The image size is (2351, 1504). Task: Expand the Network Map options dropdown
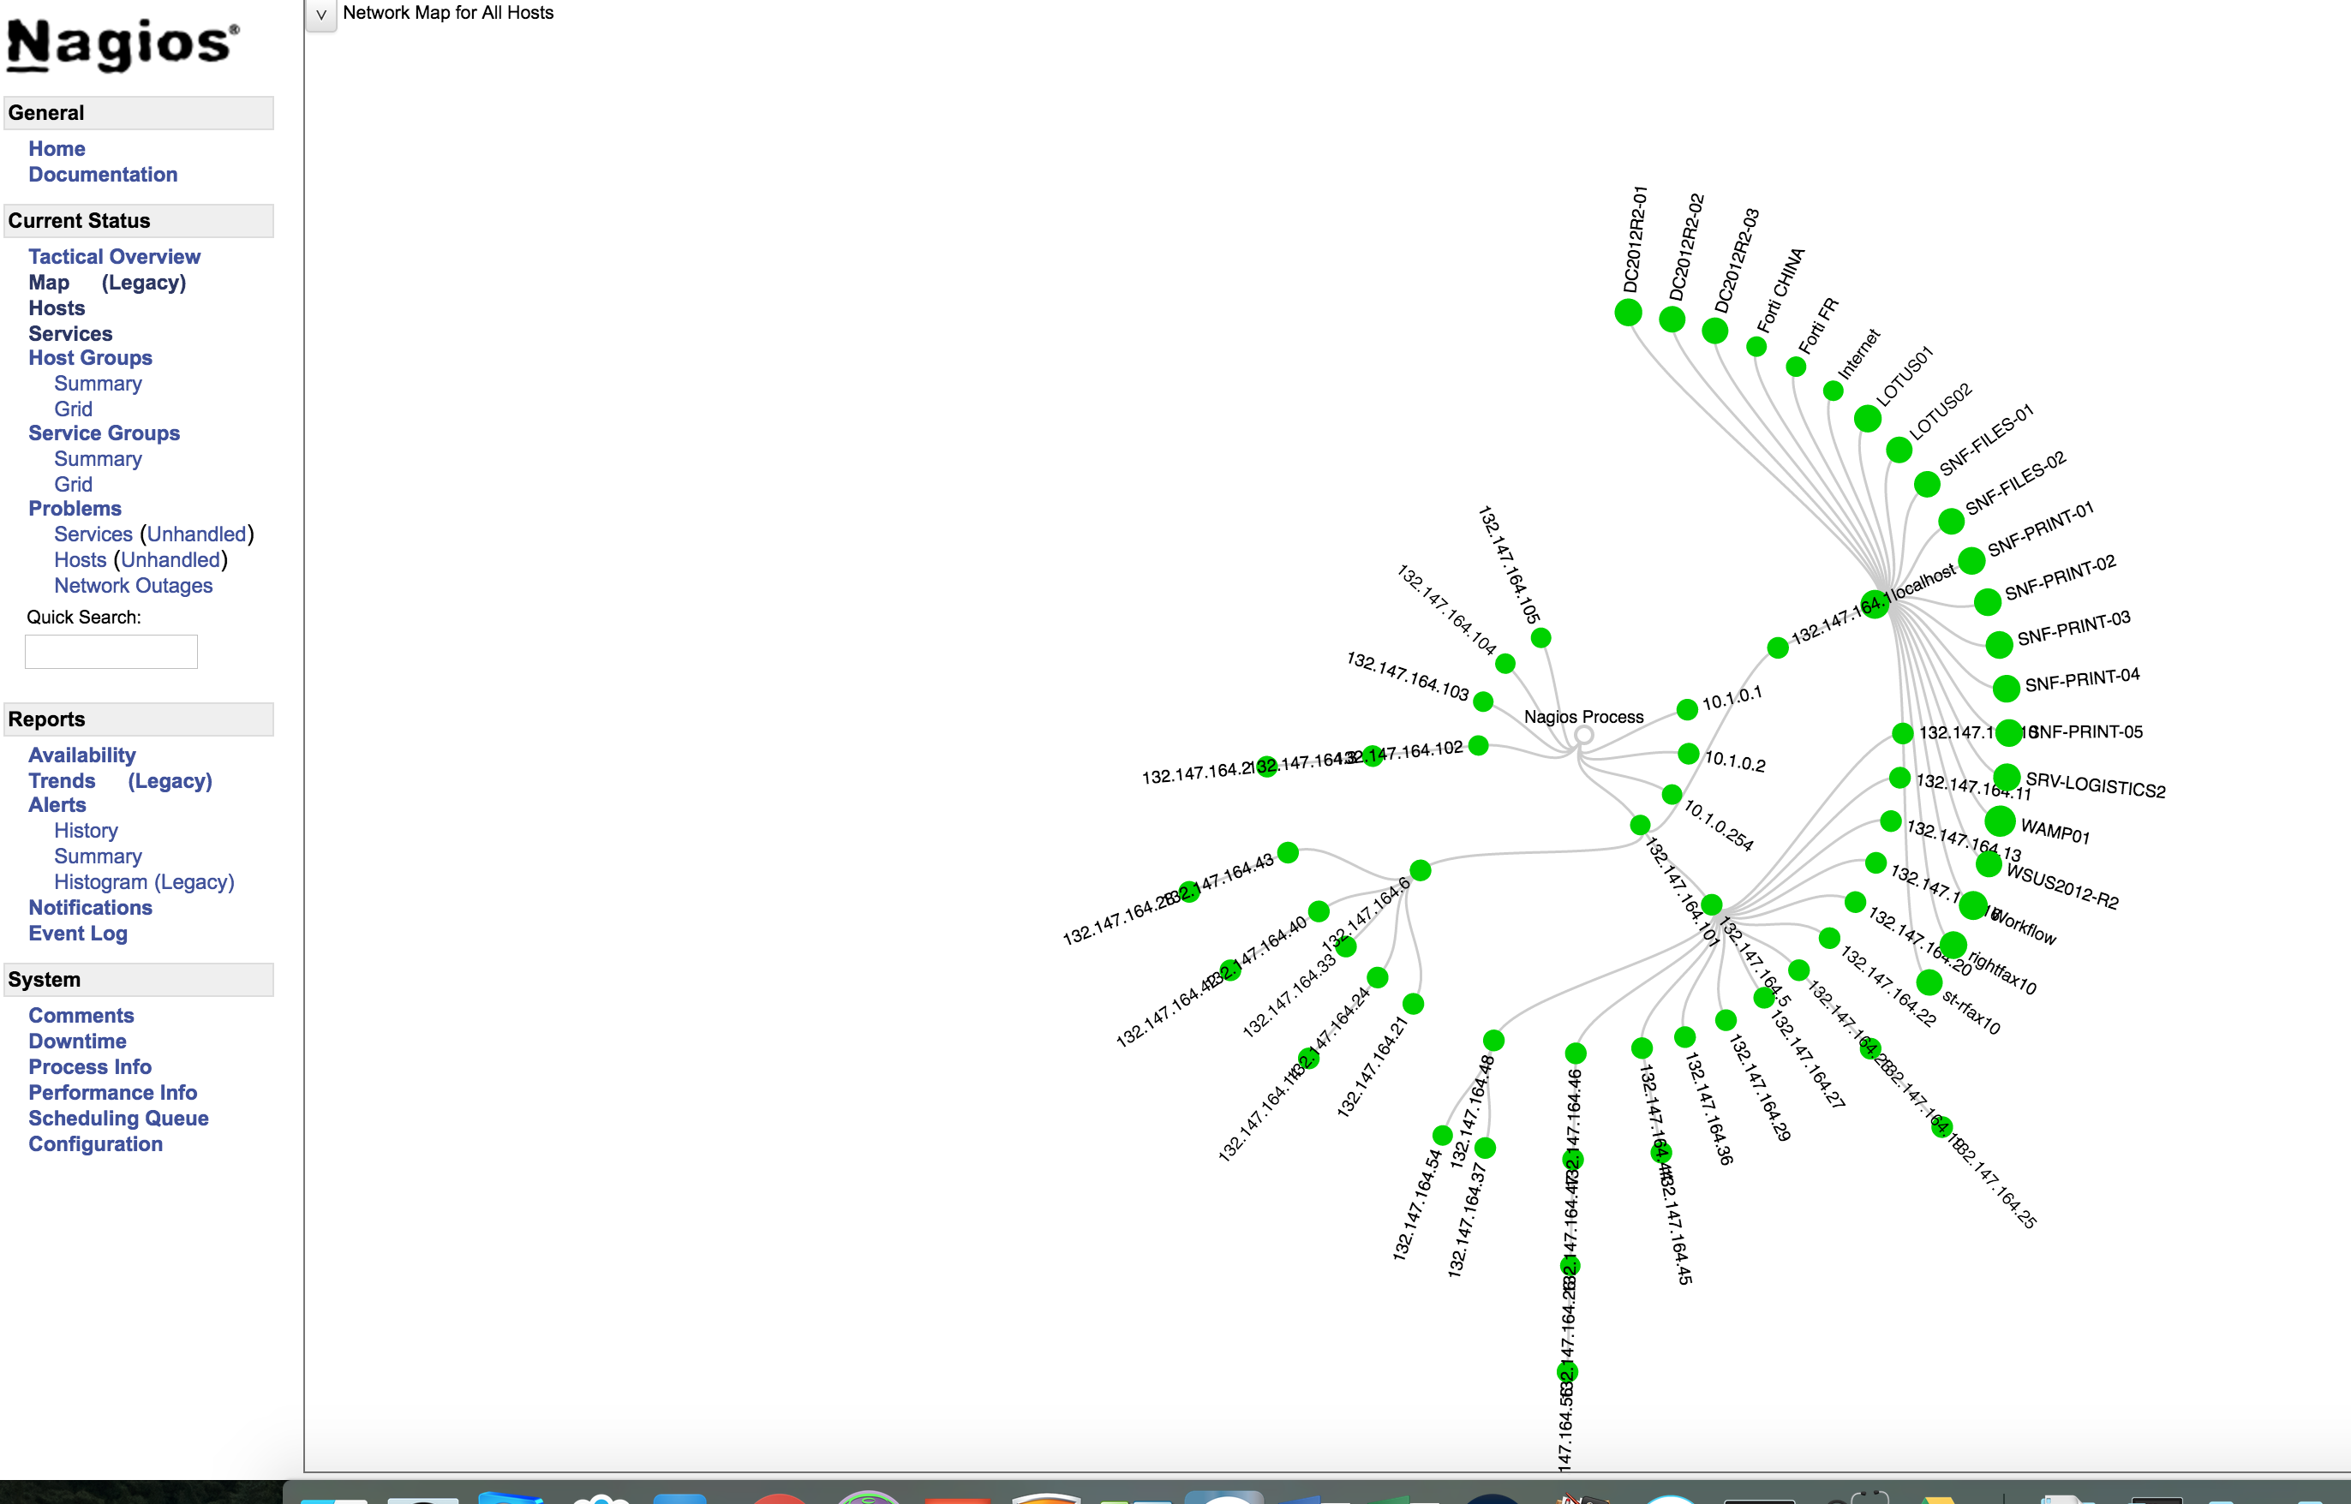320,15
